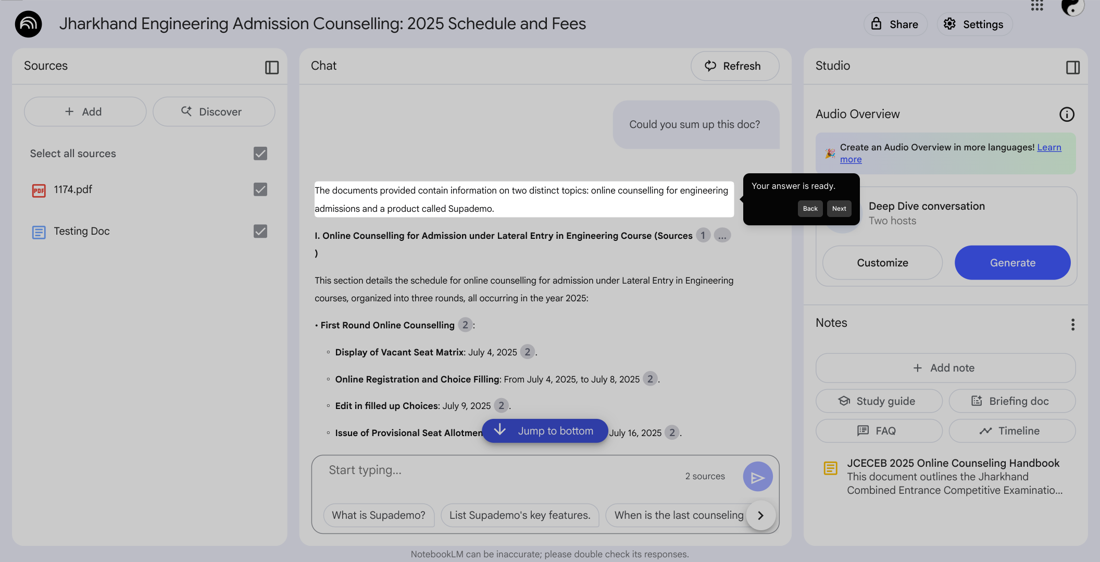Toggle the Select all sources checkbox
Image resolution: width=1100 pixels, height=562 pixels.
point(260,154)
